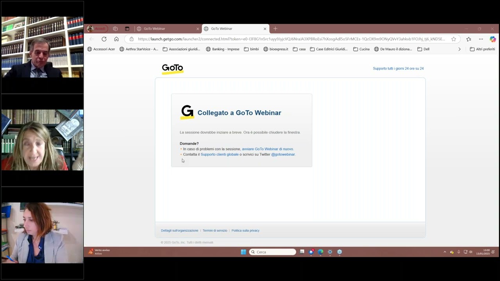Click the Collegato a GoTo Webinar heading

coord(239,113)
